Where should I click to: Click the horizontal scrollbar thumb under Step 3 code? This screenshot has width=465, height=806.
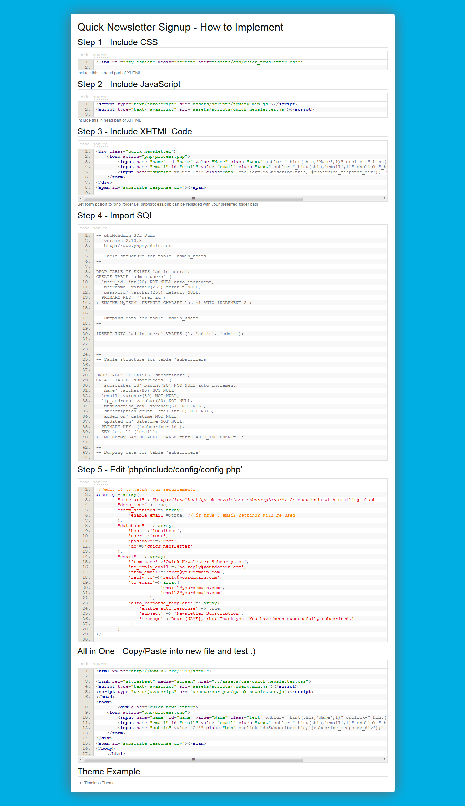tap(194, 198)
